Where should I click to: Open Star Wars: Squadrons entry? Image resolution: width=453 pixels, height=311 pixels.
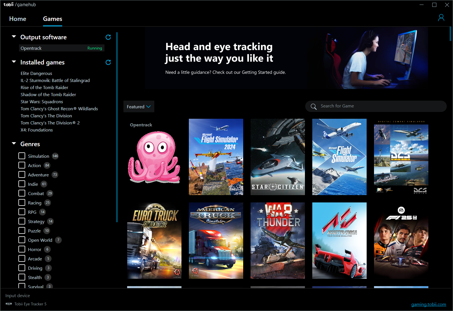[x=42, y=101]
